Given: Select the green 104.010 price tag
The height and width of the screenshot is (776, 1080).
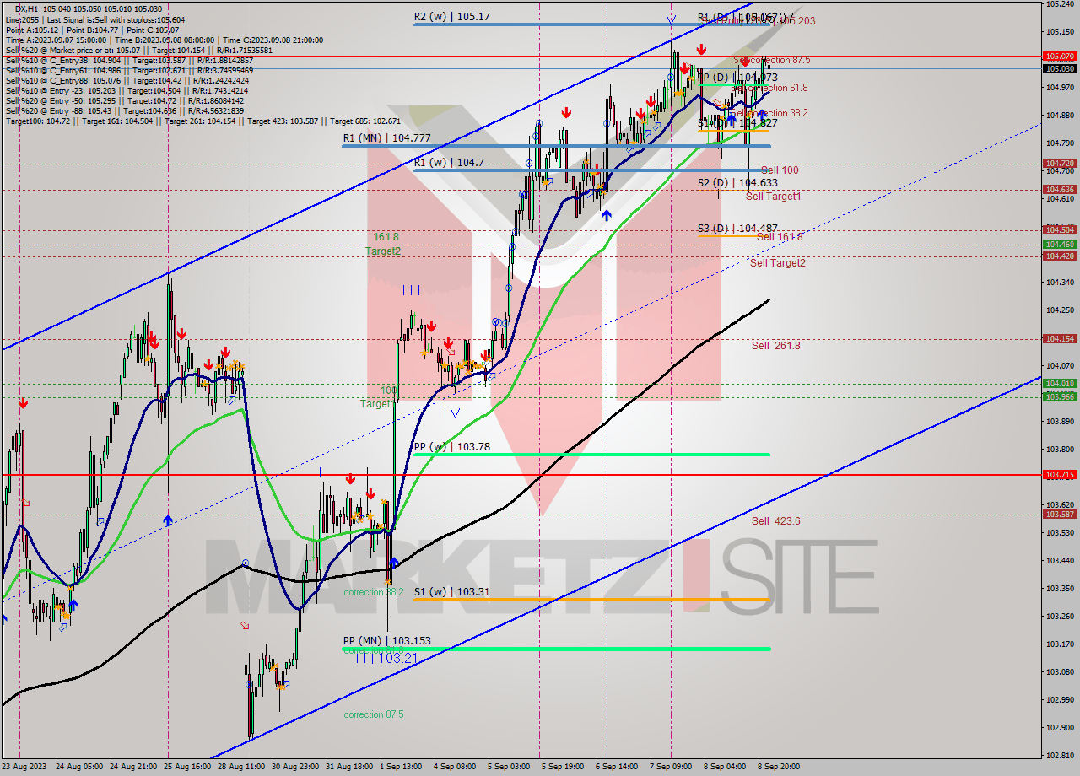Looking at the screenshot, I should [x=1060, y=384].
